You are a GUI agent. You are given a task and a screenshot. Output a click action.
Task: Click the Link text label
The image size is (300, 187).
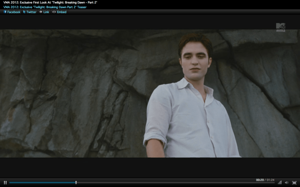pyautogui.click(x=46, y=12)
